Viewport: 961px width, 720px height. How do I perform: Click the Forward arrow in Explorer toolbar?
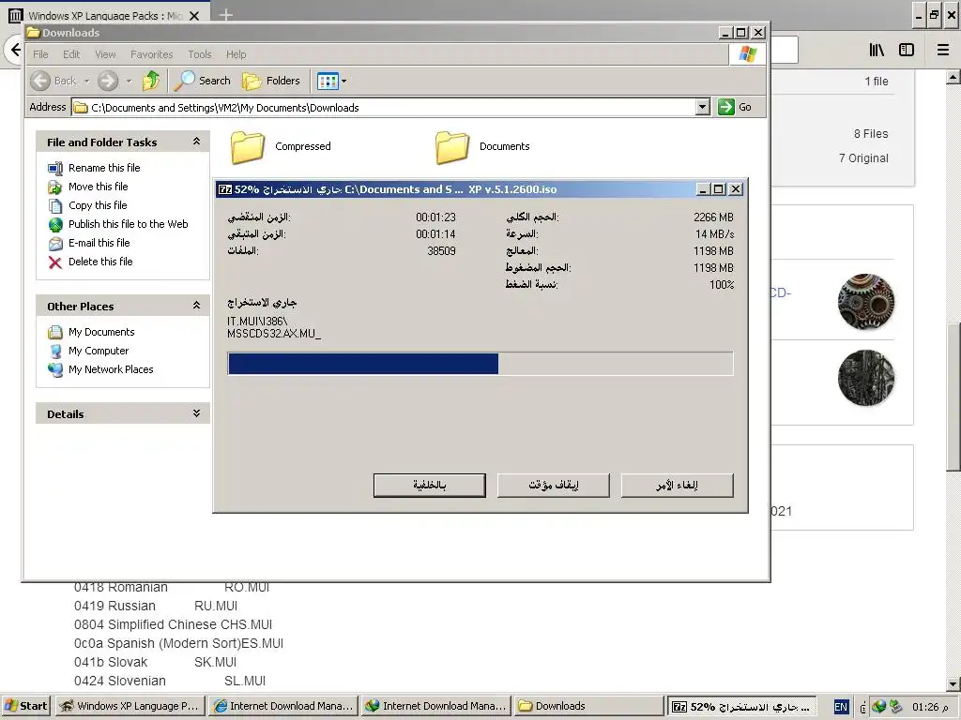pos(108,81)
